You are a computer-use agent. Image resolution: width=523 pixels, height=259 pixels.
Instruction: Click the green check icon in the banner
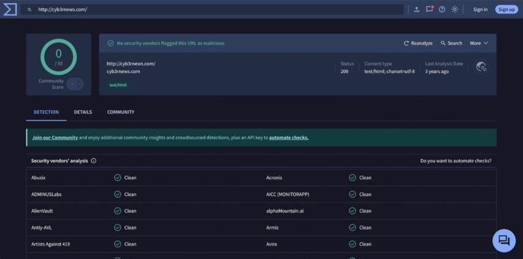pyautogui.click(x=110, y=43)
